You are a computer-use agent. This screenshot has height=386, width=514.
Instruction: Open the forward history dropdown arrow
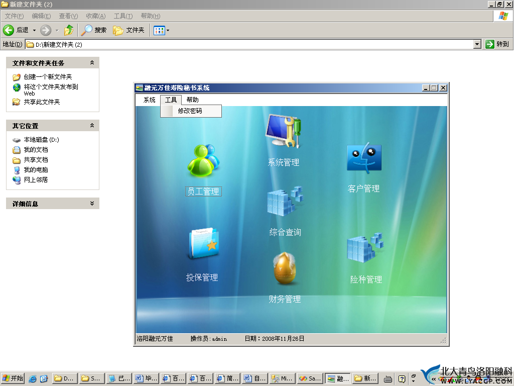(x=57, y=31)
